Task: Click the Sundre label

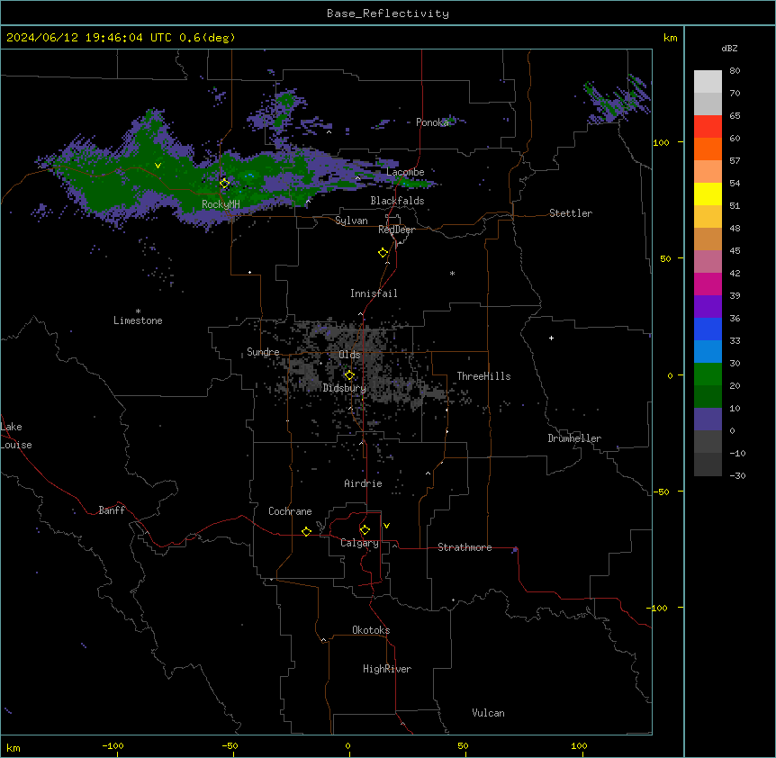Action: click(263, 352)
